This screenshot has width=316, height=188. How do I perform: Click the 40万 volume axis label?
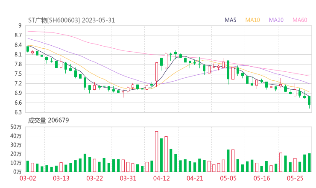click(16, 136)
